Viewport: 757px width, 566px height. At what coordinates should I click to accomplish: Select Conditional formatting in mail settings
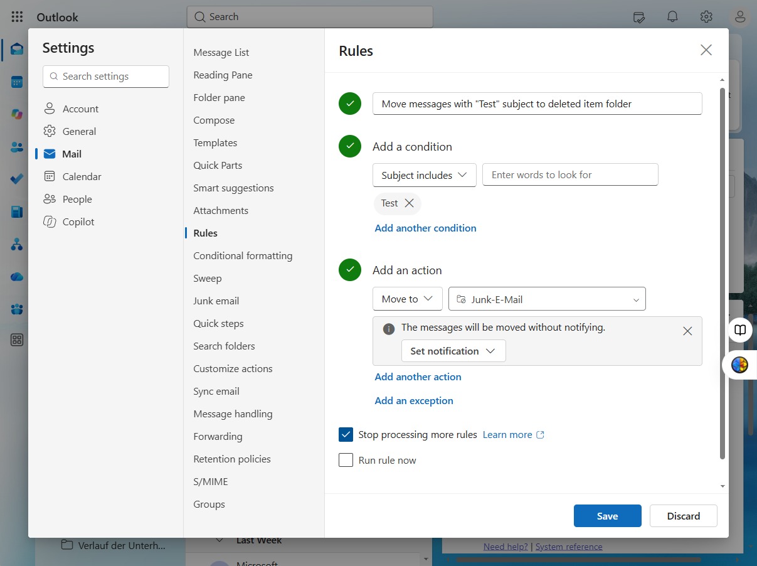(x=243, y=255)
